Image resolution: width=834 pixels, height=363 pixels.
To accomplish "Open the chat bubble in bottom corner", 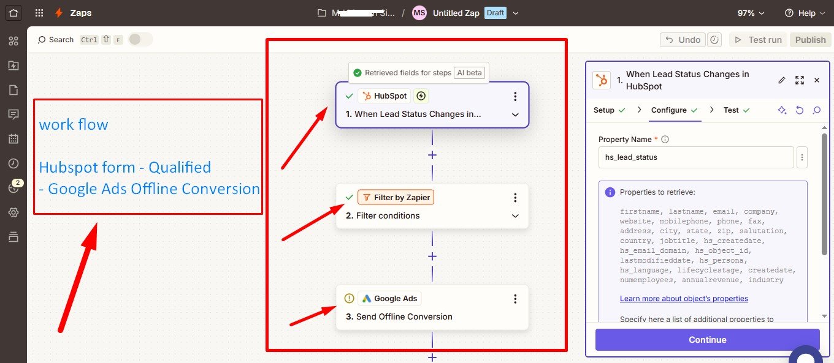I will coord(805,354).
